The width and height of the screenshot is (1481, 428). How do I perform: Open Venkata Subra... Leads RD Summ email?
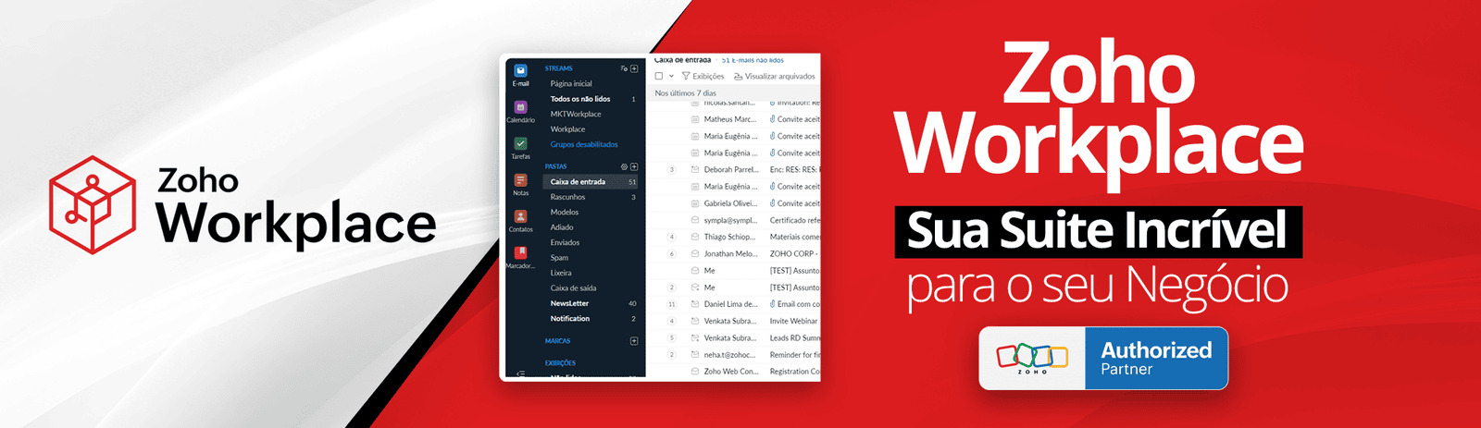[x=733, y=337]
